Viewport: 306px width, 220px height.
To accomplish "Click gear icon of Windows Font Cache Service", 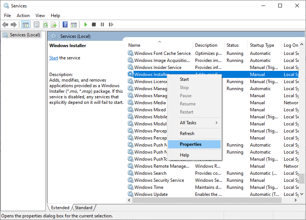I will click(x=130, y=53).
